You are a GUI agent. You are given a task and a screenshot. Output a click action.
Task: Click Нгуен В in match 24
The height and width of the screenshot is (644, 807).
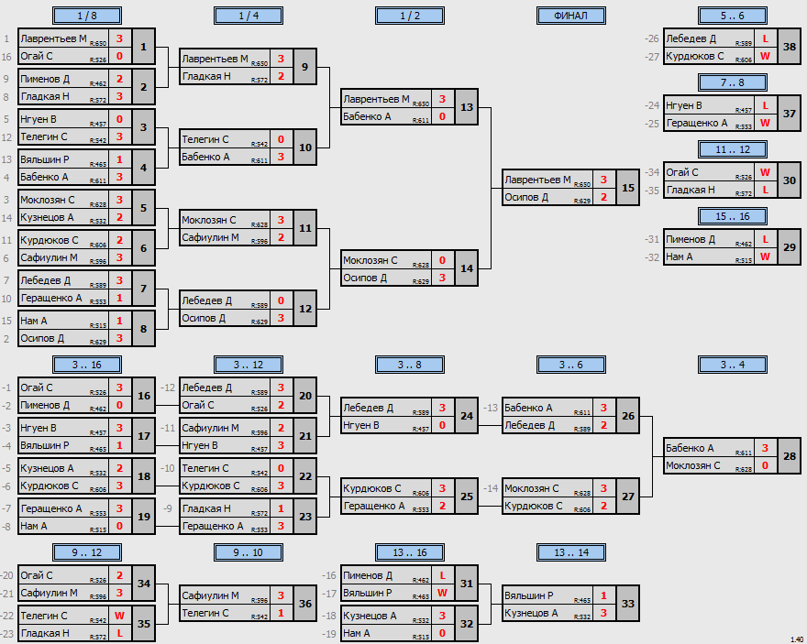[x=361, y=426]
